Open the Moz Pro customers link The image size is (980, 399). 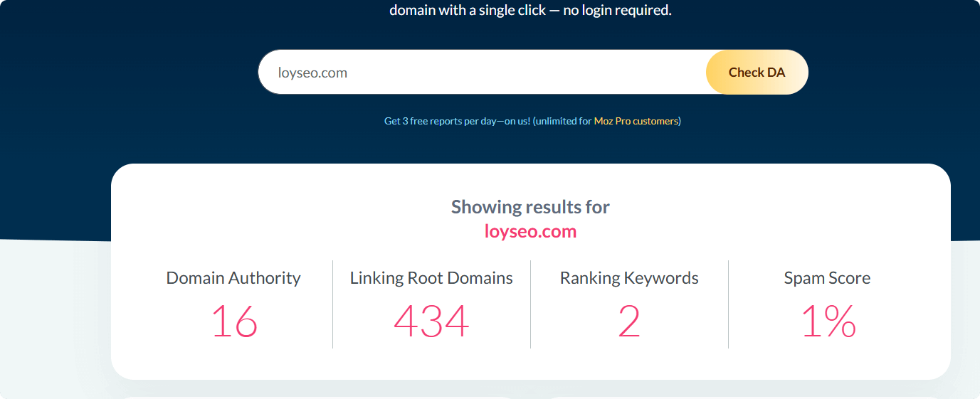(636, 121)
